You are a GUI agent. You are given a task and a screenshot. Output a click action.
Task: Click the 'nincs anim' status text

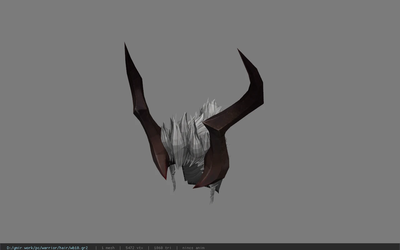(x=193, y=248)
